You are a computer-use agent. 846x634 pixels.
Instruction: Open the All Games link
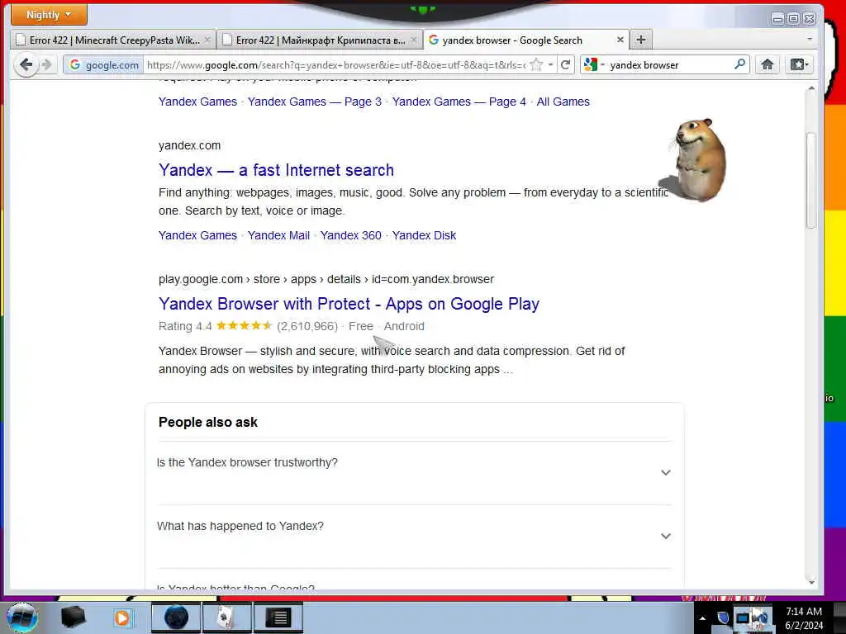click(563, 102)
